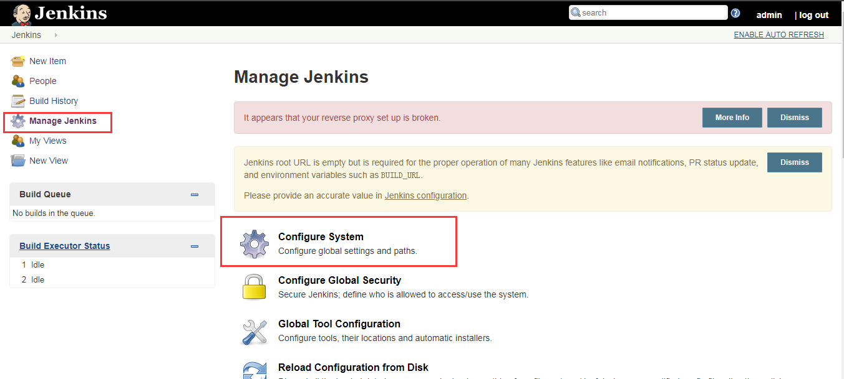The width and height of the screenshot is (844, 379).
Task: Open the Configure Global Security title link
Action: (339, 280)
